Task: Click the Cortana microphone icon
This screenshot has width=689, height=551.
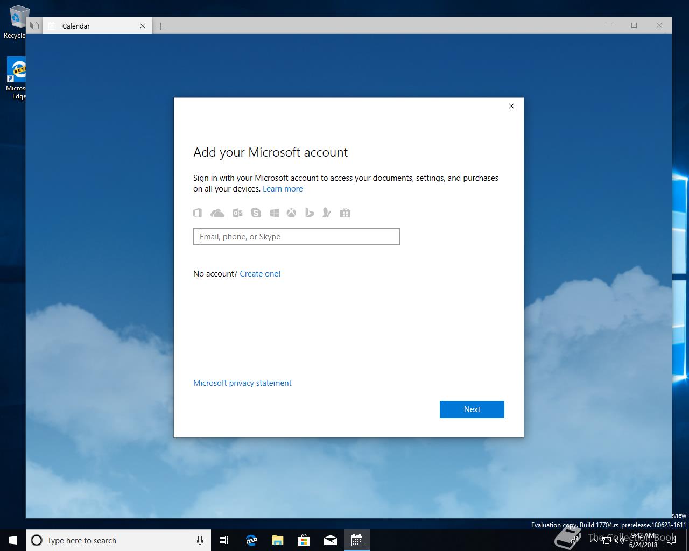Action: (x=200, y=540)
